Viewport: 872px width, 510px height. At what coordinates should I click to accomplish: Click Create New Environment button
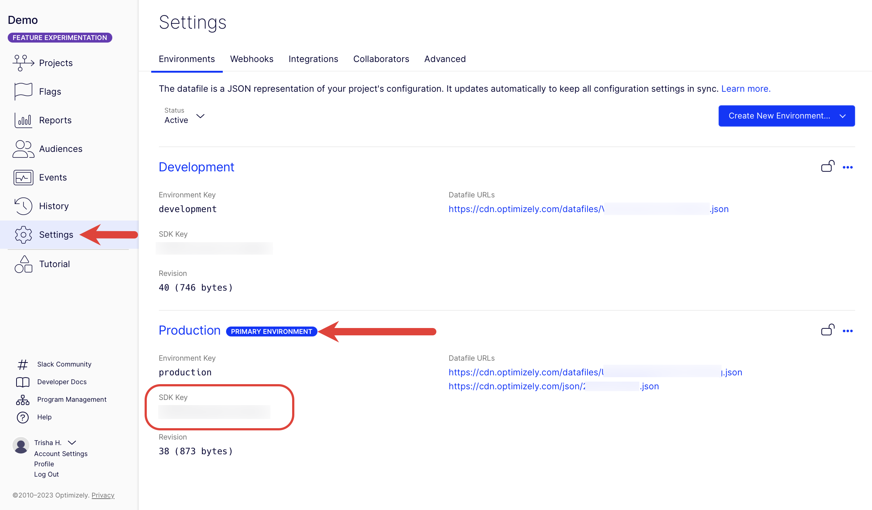[x=786, y=115]
